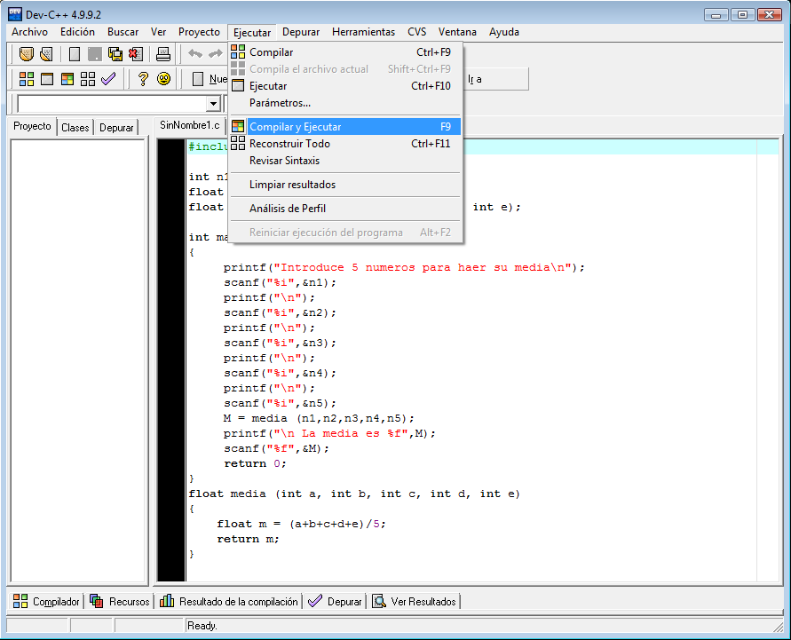Image resolution: width=791 pixels, height=640 pixels.
Task: Click the Nuevo new file toolbar button
Action: tap(210, 79)
